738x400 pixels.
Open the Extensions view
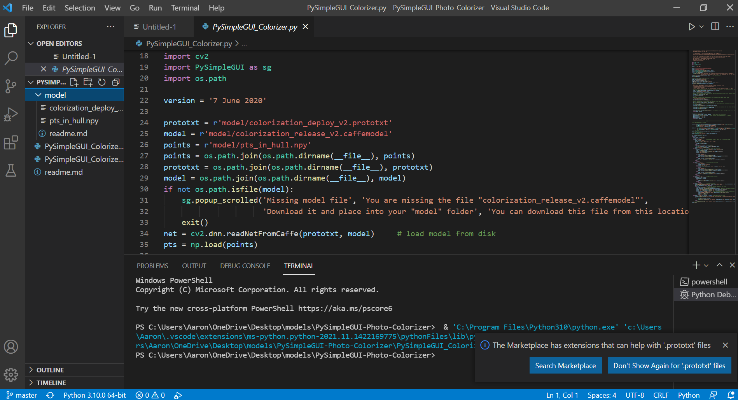11,142
